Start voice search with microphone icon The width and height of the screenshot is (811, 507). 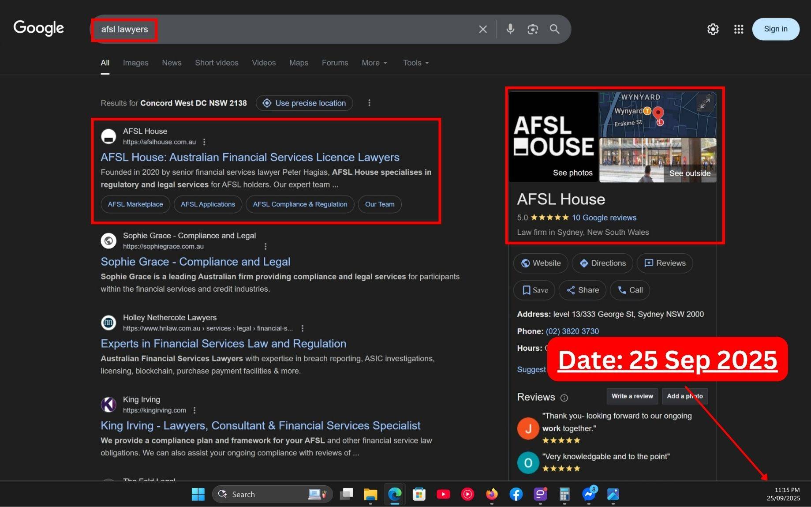[x=510, y=29]
